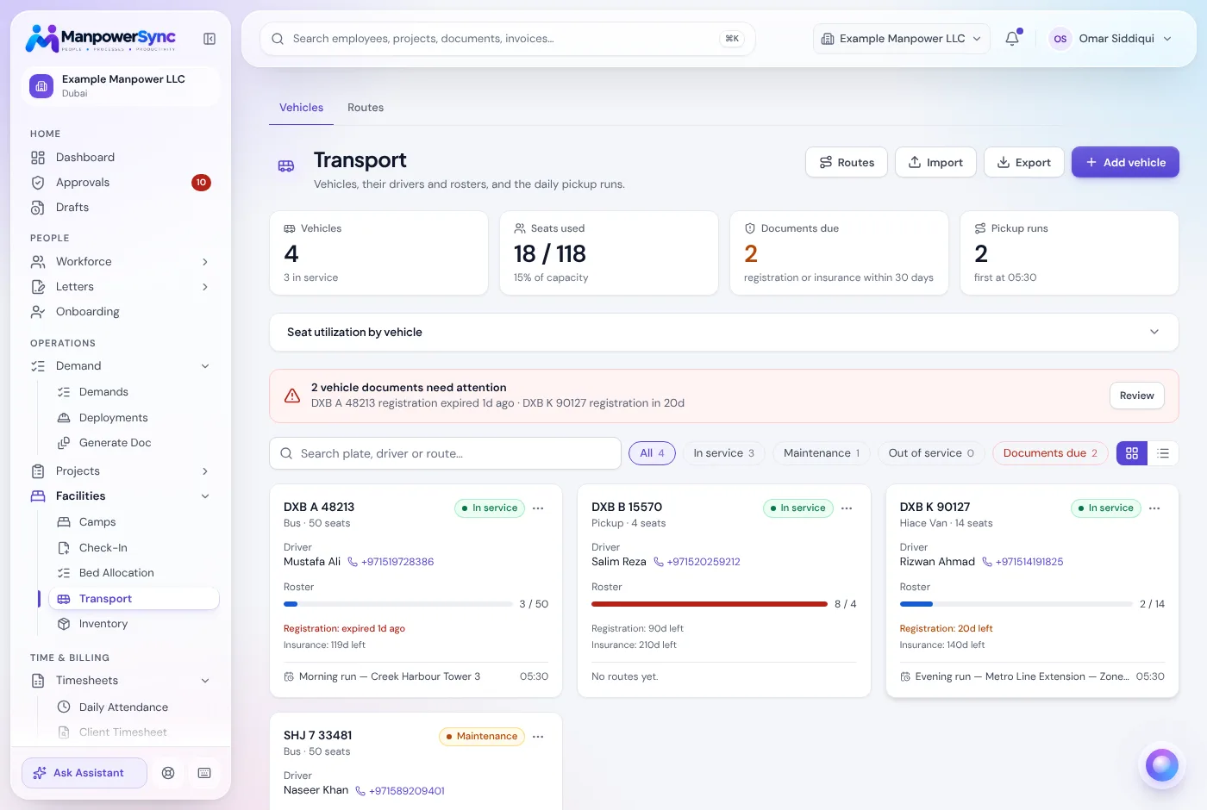Screen dimensions: 1207x810
Task: Open the keyboard shortcuts icon
Action: (x=204, y=773)
